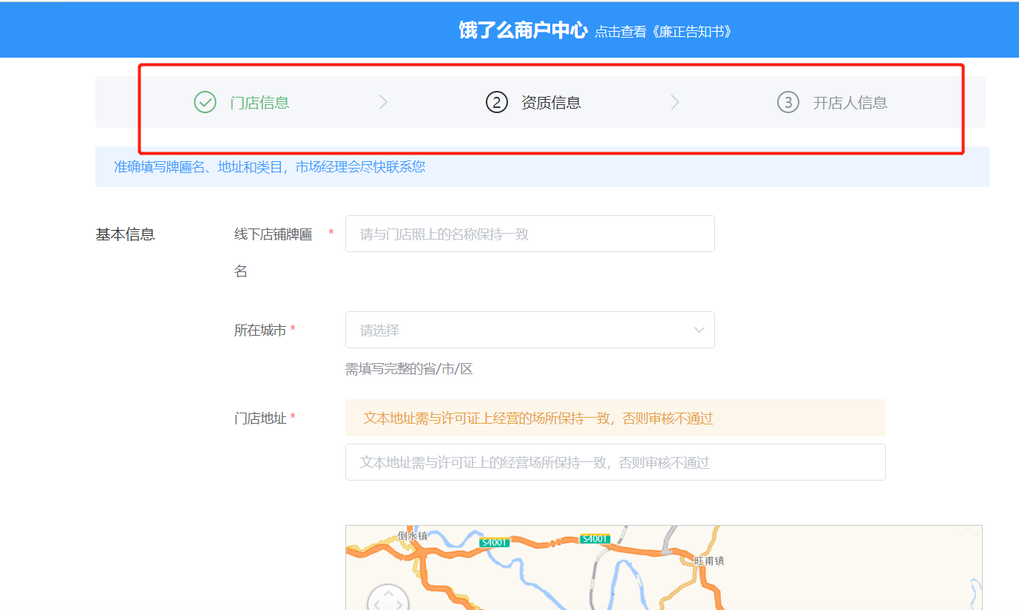Click the first S4001 road marker on the map
The width and height of the screenshot is (1019, 610).
pos(493,543)
